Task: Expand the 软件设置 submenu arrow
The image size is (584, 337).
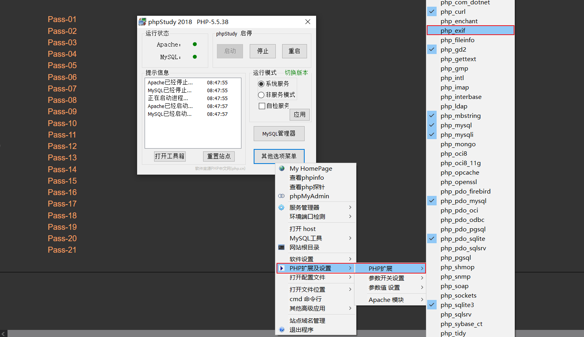Action: point(350,259)
